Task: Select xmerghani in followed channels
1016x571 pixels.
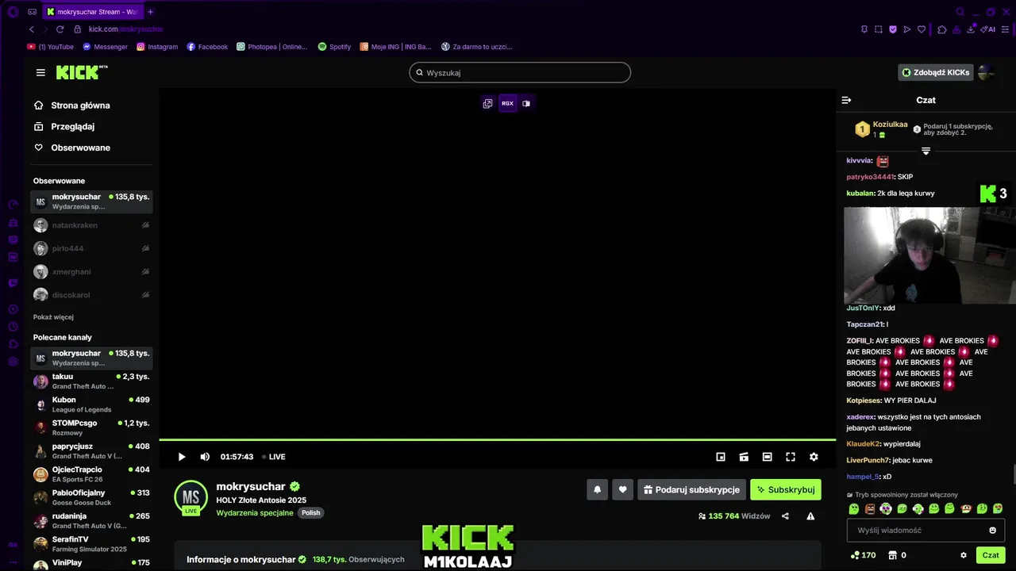Action: tap(91, 271)
